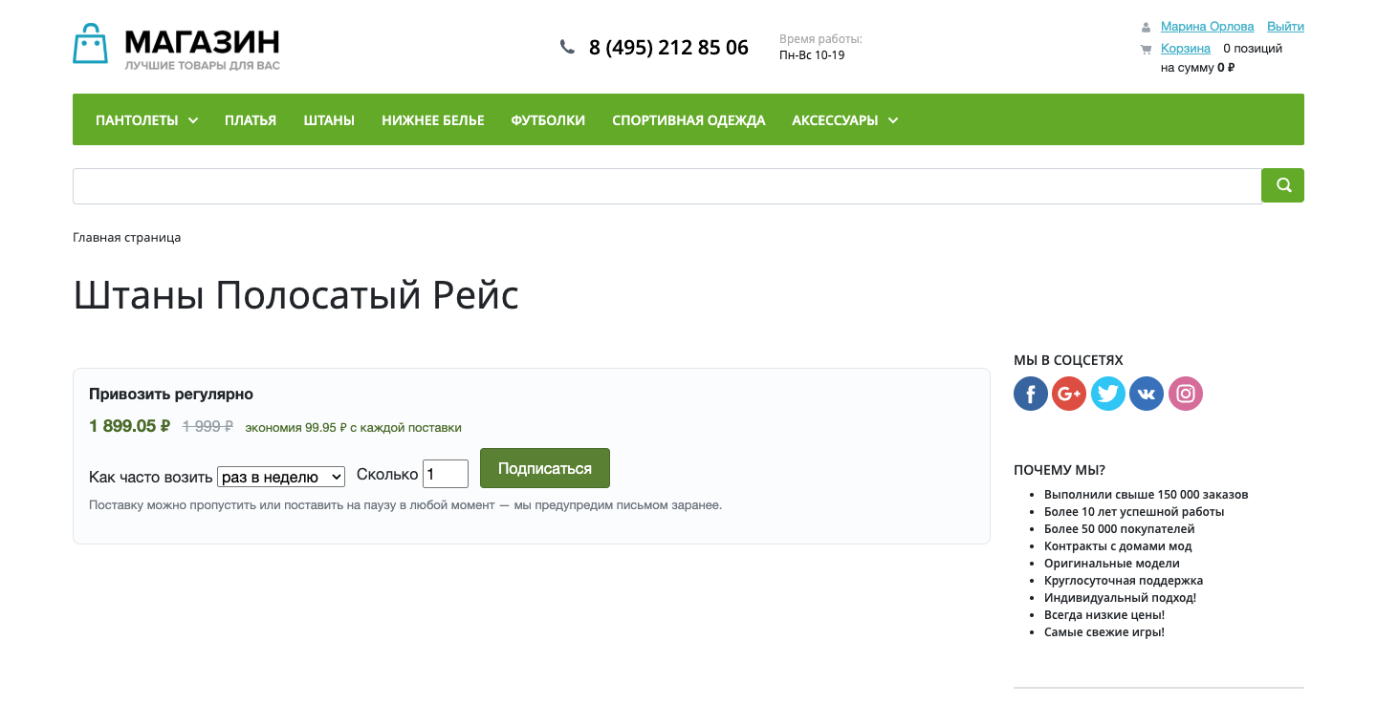This screenshot has height=726, width=1377.
Task: Click the Выйти logout link
Action: tap(1285, 27)
